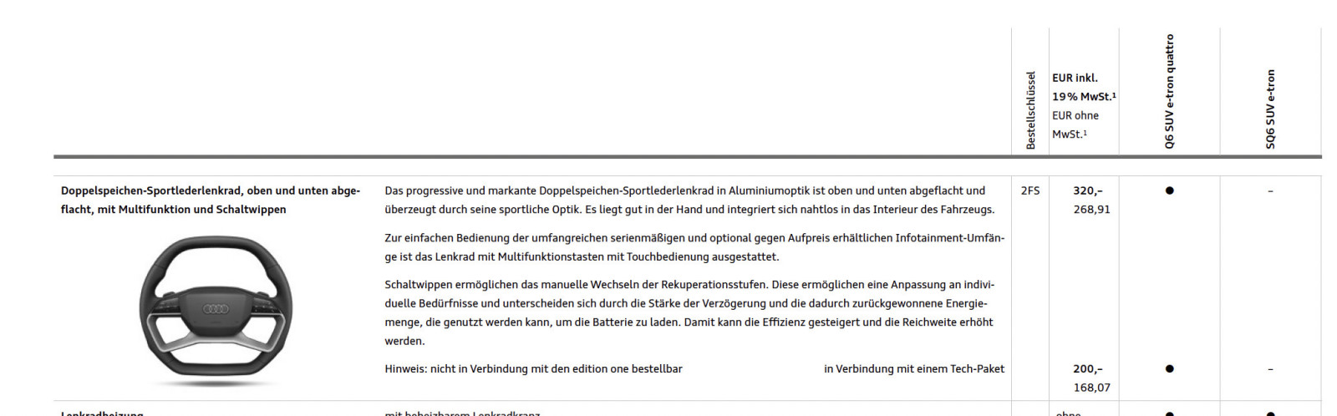Click net price '268,91'
Image resolution: width=1337 pixels, height=416 pixels.
[x=1092, y=210]
